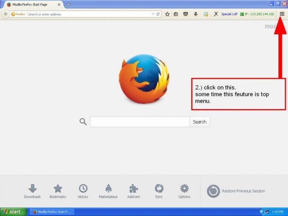
Task: Click the IP : 113.203.144.102 text
Action: pyautogui.click(x=259, y=14)
